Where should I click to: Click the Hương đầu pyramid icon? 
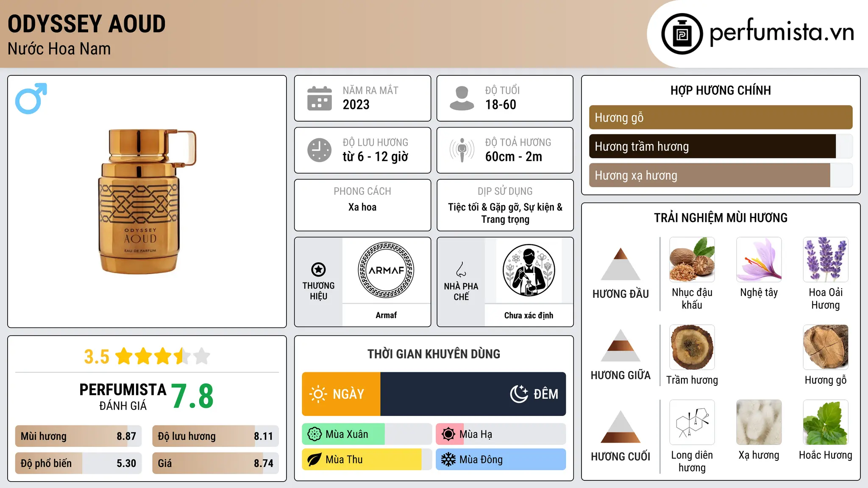point(620,264)
